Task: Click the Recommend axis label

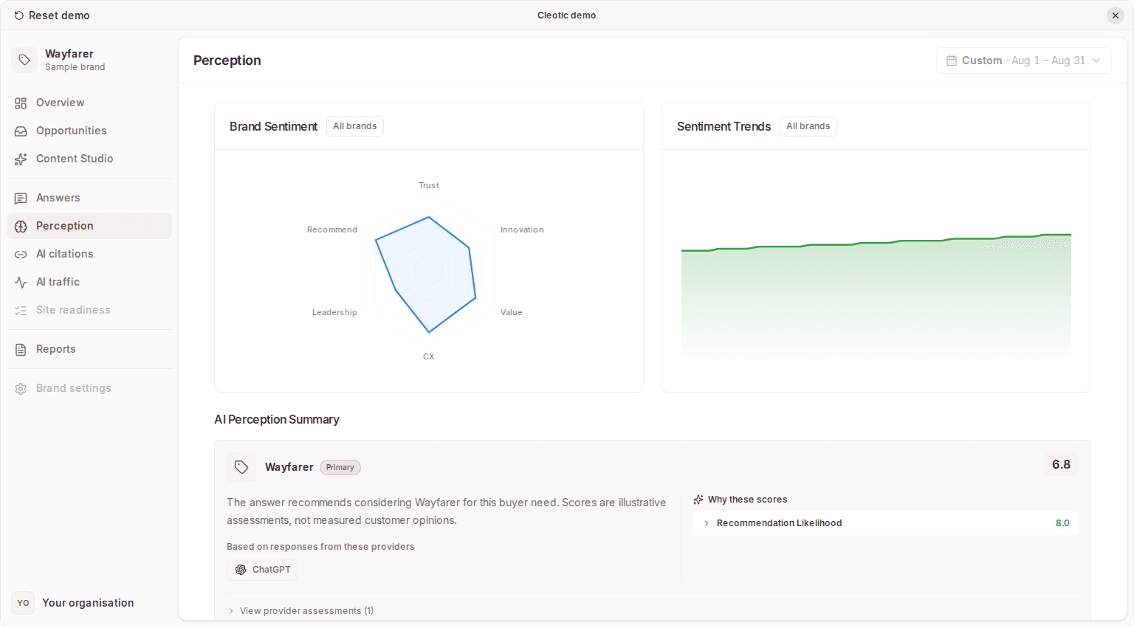Action: [332, 230]
